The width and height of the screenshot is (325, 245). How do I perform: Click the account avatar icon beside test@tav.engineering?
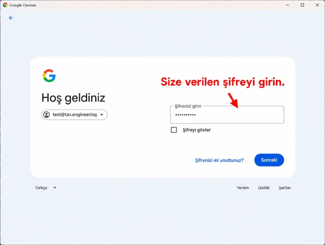(x=46, y=115)
